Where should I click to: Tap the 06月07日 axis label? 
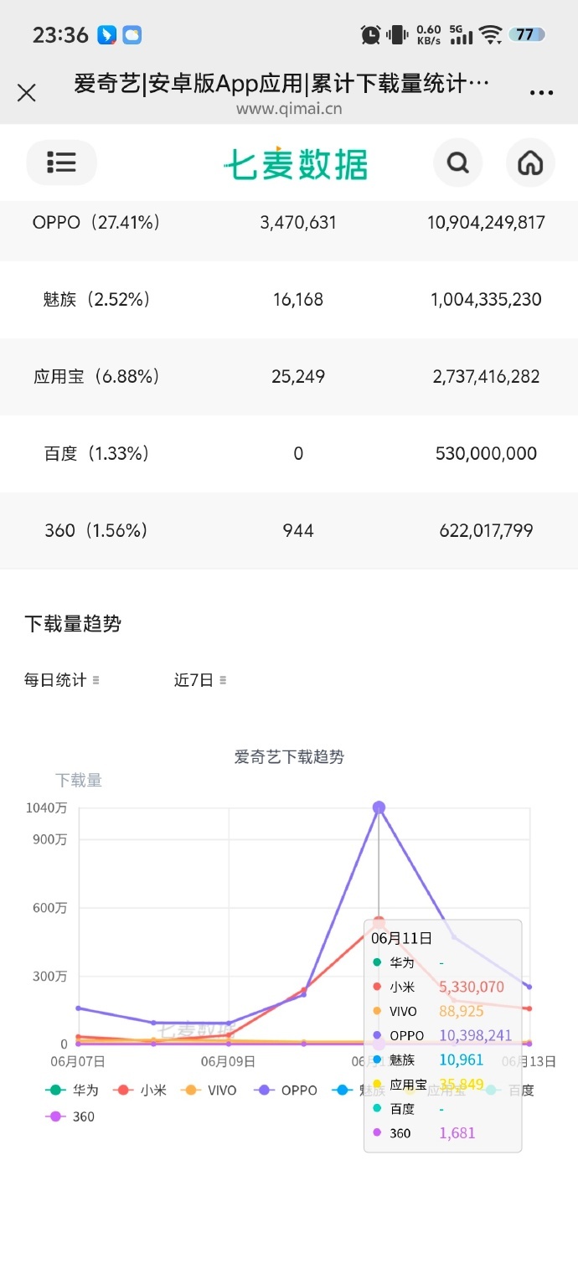78,1062
